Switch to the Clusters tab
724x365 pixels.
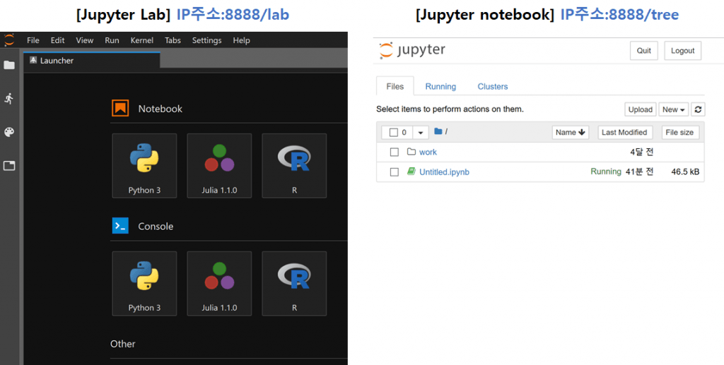click(493, 86)
